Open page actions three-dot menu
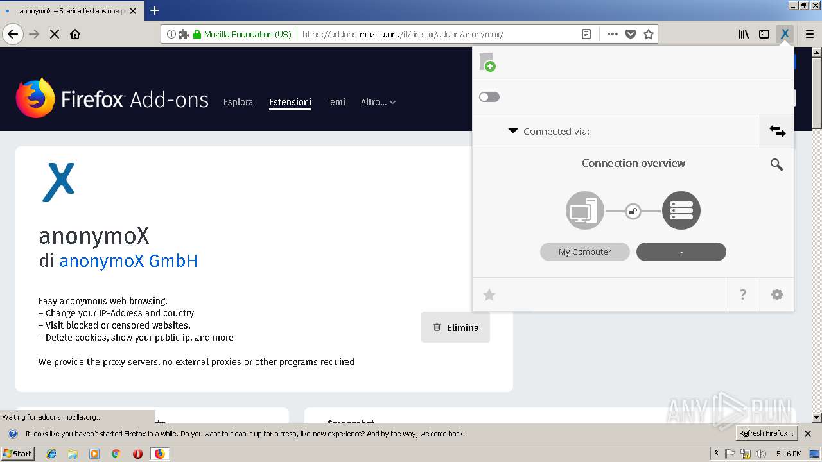The width and height of the screenshot is (822, 462). pos(613,34)
